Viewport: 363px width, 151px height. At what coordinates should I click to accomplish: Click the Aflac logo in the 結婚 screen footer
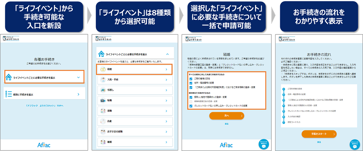226,145
